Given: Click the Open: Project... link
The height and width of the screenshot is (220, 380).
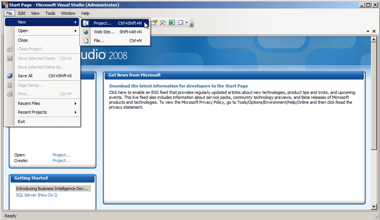Looking at the screenshot, I should tap(61, 155).
